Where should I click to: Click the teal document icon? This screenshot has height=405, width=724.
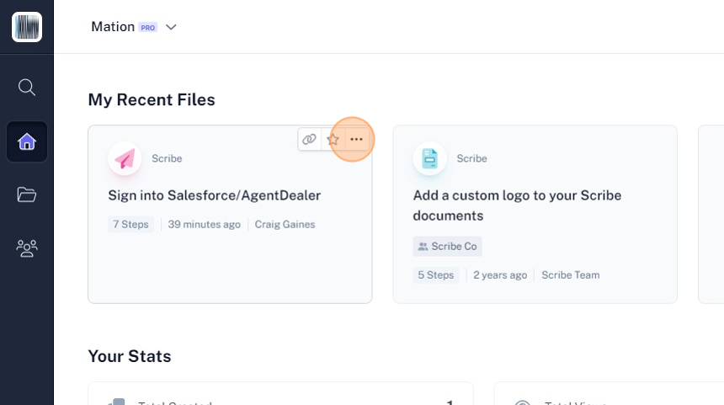[x=429, y=158]
